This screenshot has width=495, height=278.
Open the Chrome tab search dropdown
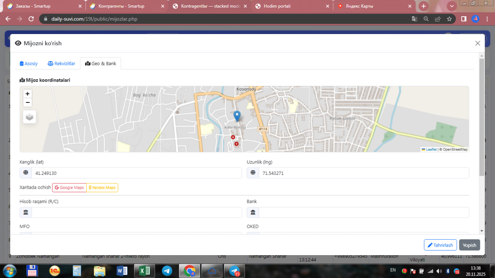click(451, 6)
